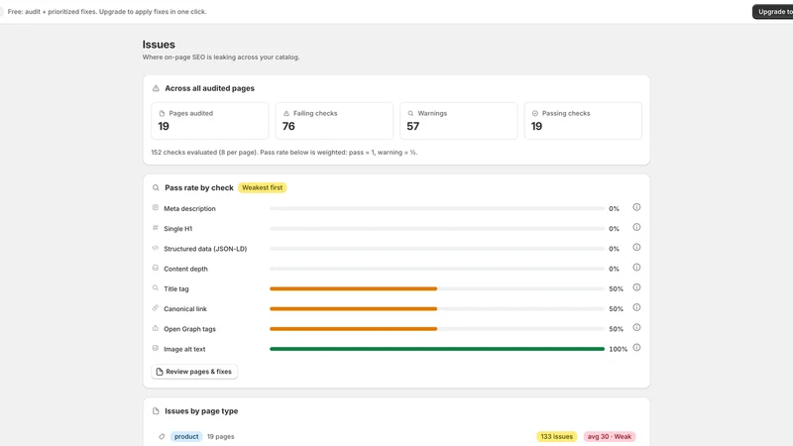Click info icon for Content depth row

pyautogui.click(x=636, y=268)
